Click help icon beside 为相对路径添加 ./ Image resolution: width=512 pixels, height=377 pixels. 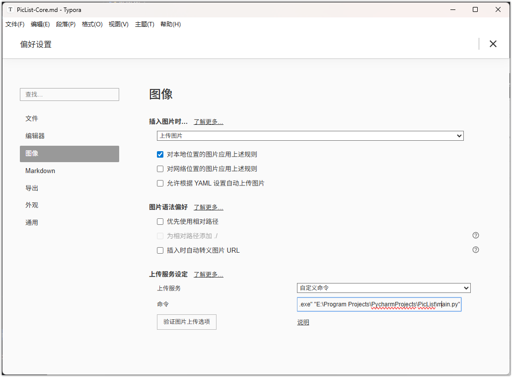[x=475, y=235]
